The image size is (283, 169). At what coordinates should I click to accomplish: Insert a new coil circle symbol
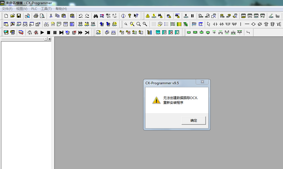coord(253,24)
